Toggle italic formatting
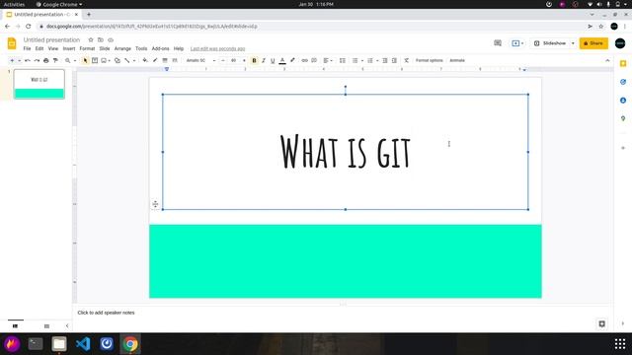 pyautogui.click(x=264, y=60)
